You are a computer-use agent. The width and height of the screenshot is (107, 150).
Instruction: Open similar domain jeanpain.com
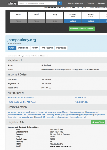pyautogui.click(x=52, y=117)
